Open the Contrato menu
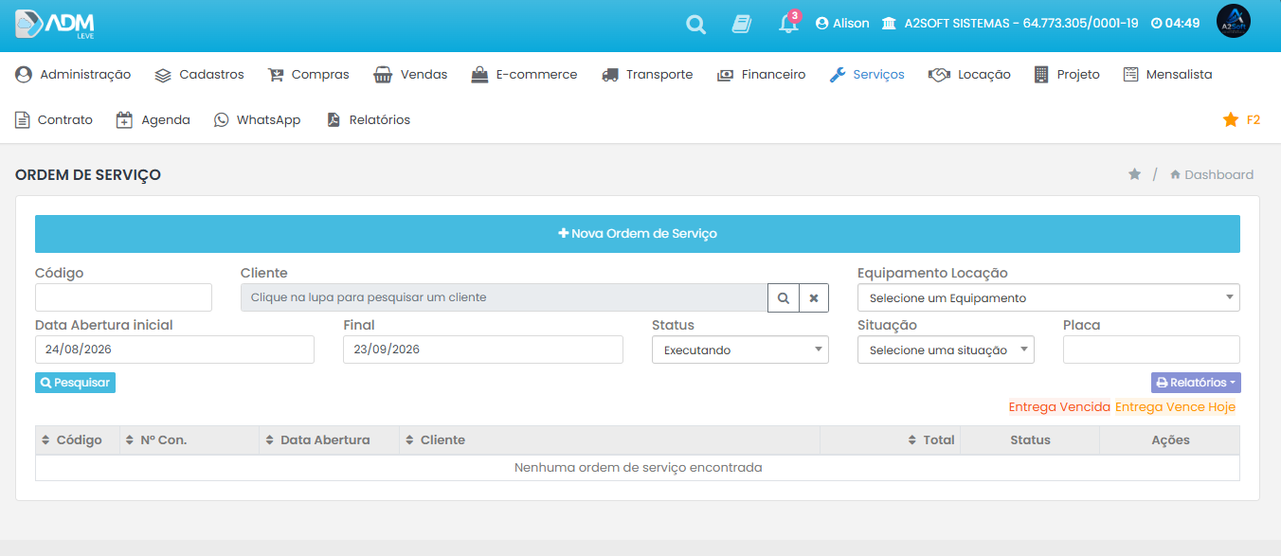This screenshot has height=556, width=1281. tap(54, 120)
